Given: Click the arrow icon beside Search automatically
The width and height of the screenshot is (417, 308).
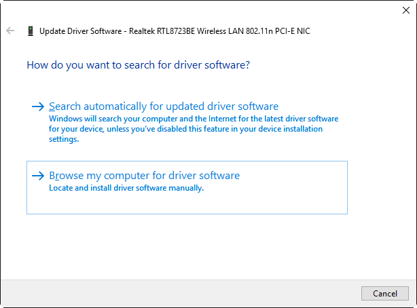Looking at the screenshot, I should click(38, 107).
